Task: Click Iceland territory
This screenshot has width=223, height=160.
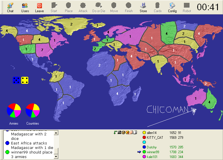Action: 97,25
